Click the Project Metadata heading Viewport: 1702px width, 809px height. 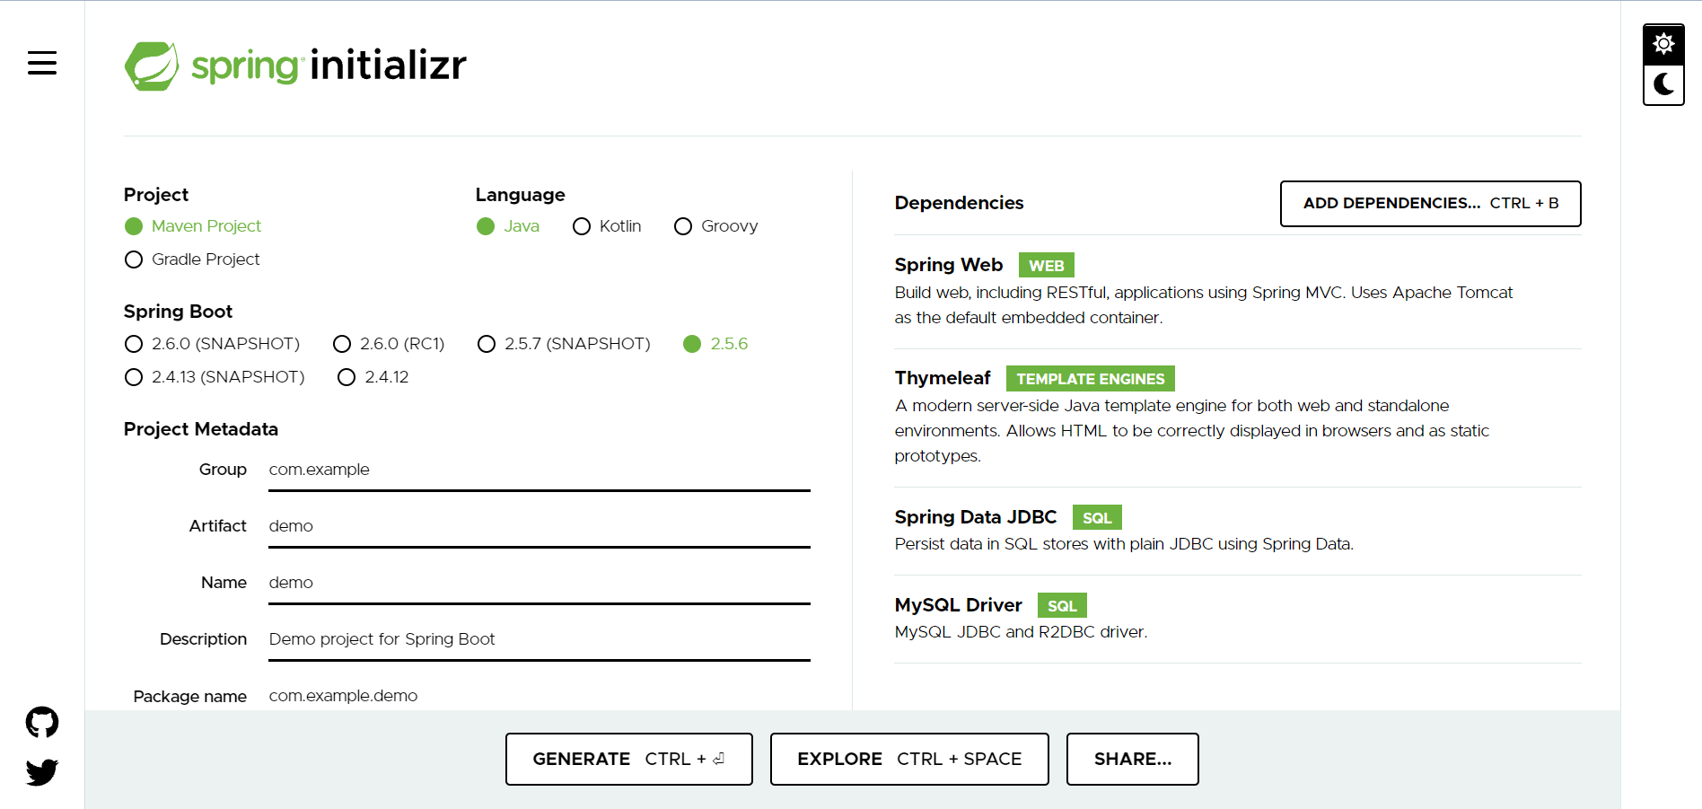tap(201, 429)
